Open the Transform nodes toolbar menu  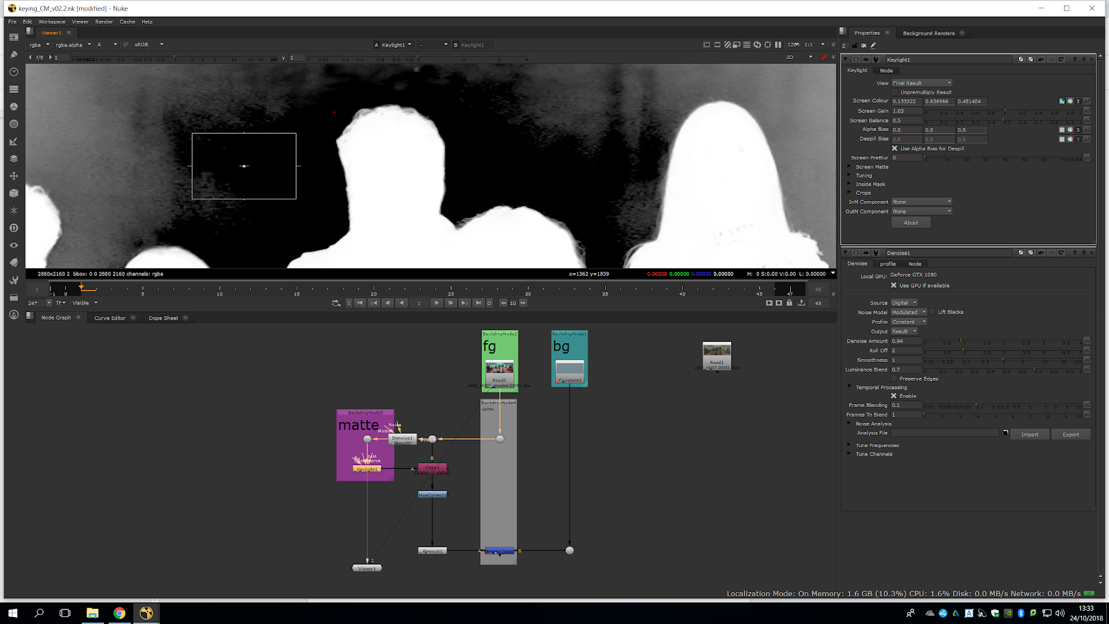[13, 176]
